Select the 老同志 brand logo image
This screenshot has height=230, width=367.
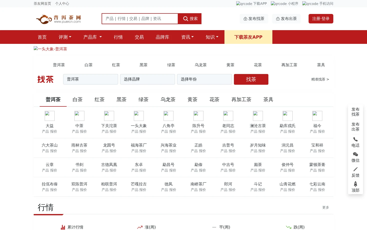(x=228, y=116)
